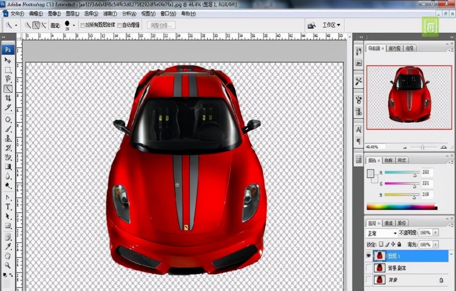
Task: Toggle visibility of the top selected layer
Action: 369,255
